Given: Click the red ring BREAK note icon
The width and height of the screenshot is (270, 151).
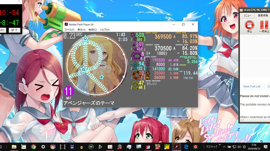Looking at the screenshot, I should click(x=137, y=75).
